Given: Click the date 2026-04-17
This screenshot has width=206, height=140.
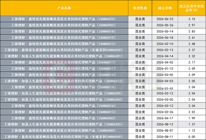Looking at the screenshot, I should coord(165,118).
